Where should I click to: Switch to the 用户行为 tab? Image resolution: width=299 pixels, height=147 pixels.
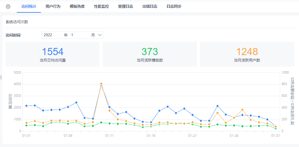click(x=53, y=6)
